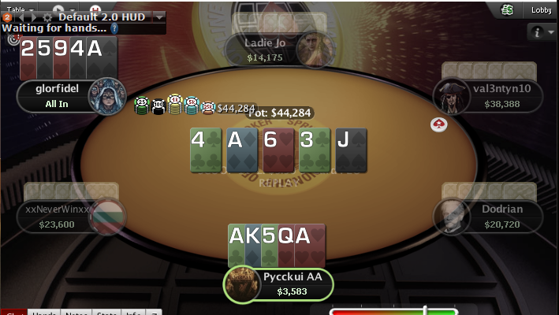This screenshot has height=315, width=559.
Task: Adjust the bet slider handle
Action: 425,309
